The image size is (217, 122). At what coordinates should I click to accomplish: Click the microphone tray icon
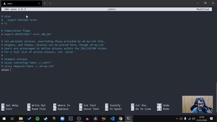185,119
